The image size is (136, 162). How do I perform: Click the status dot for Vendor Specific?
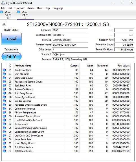tap(4, 101)
